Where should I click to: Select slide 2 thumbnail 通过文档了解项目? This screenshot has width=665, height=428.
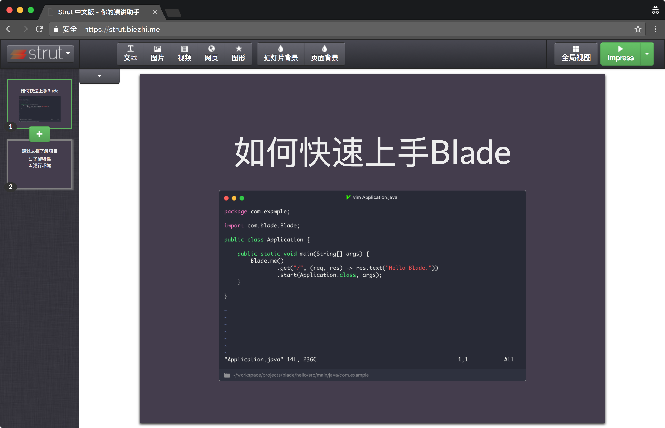coord(39,165)
